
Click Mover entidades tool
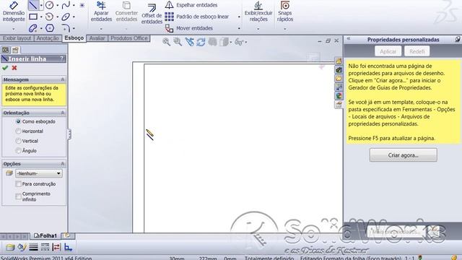click(189, 28)
